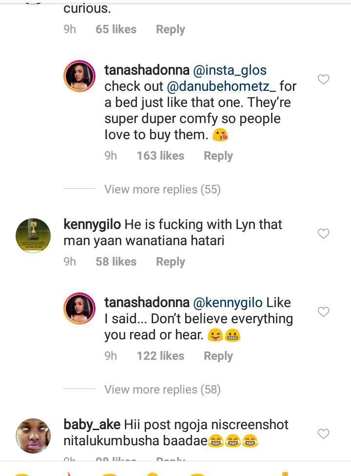Image resolution: width=351 pixels, height=476 pixels.
Task: Reply to kennygilo's 58-likes comment
Action: [170, 262]
